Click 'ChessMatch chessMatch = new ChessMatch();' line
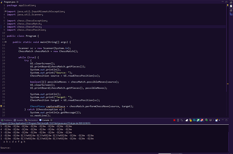Viewport: 233px width, 154px height. click(48, 51)
